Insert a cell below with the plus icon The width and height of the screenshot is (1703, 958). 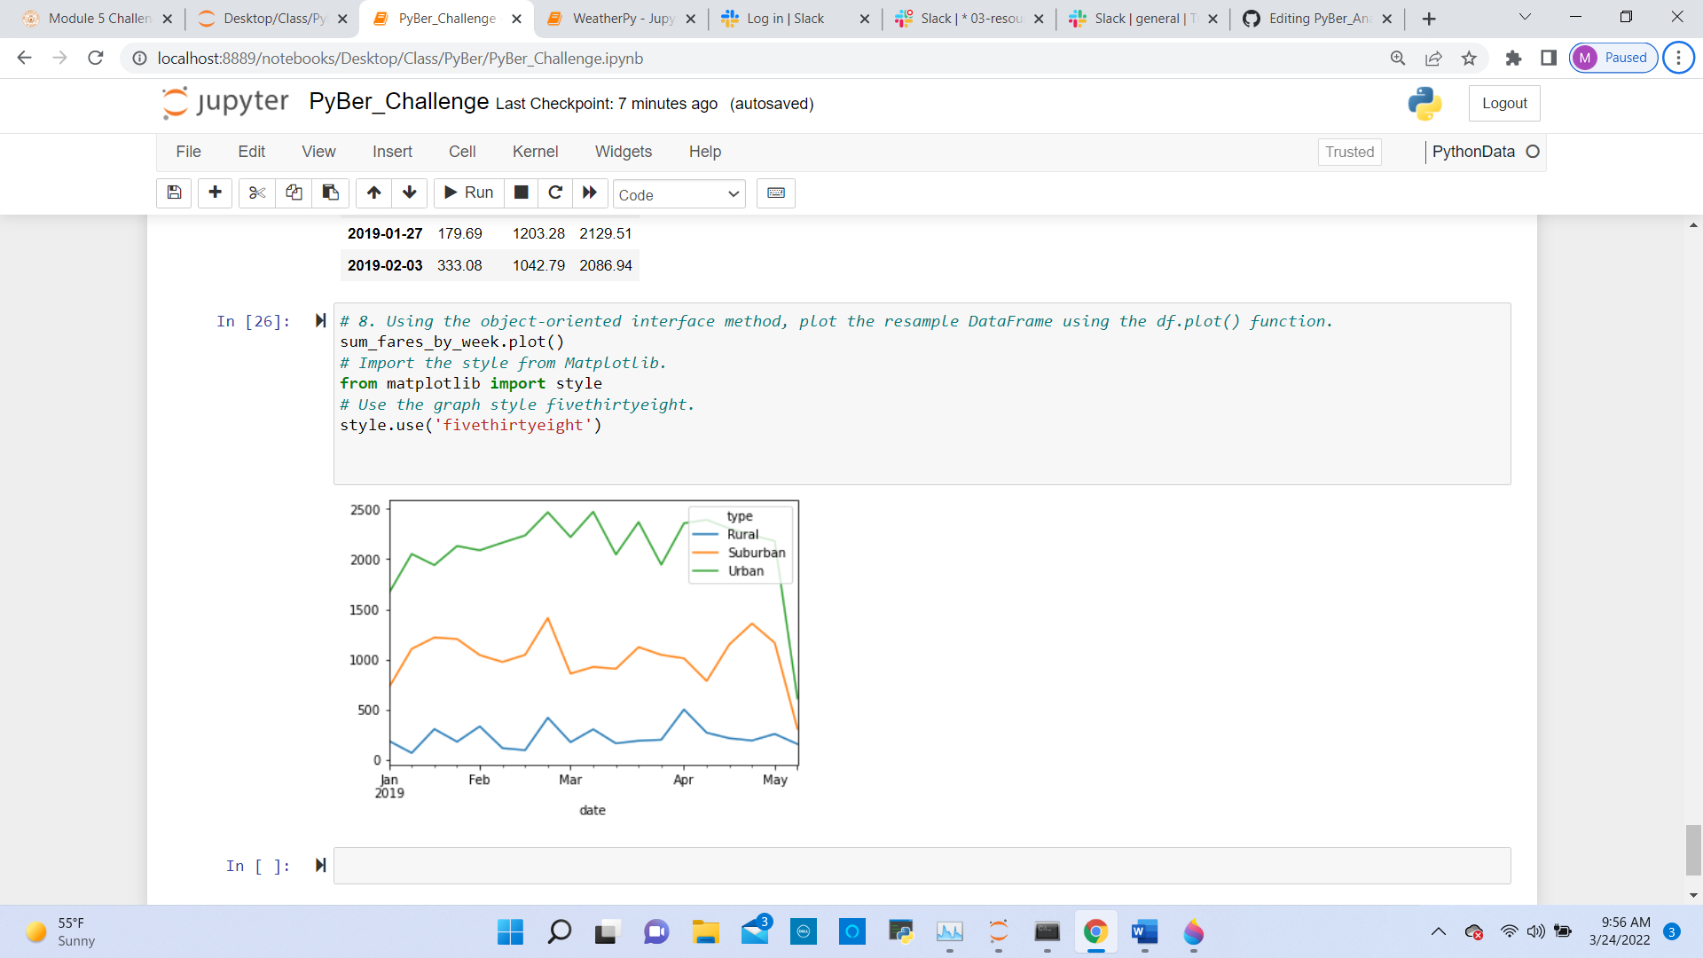215,192
